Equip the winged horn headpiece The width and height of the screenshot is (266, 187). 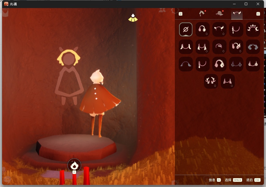tap(236, 47)
